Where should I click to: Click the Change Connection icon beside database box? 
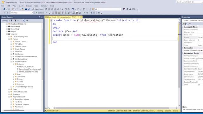pos(7,13)
